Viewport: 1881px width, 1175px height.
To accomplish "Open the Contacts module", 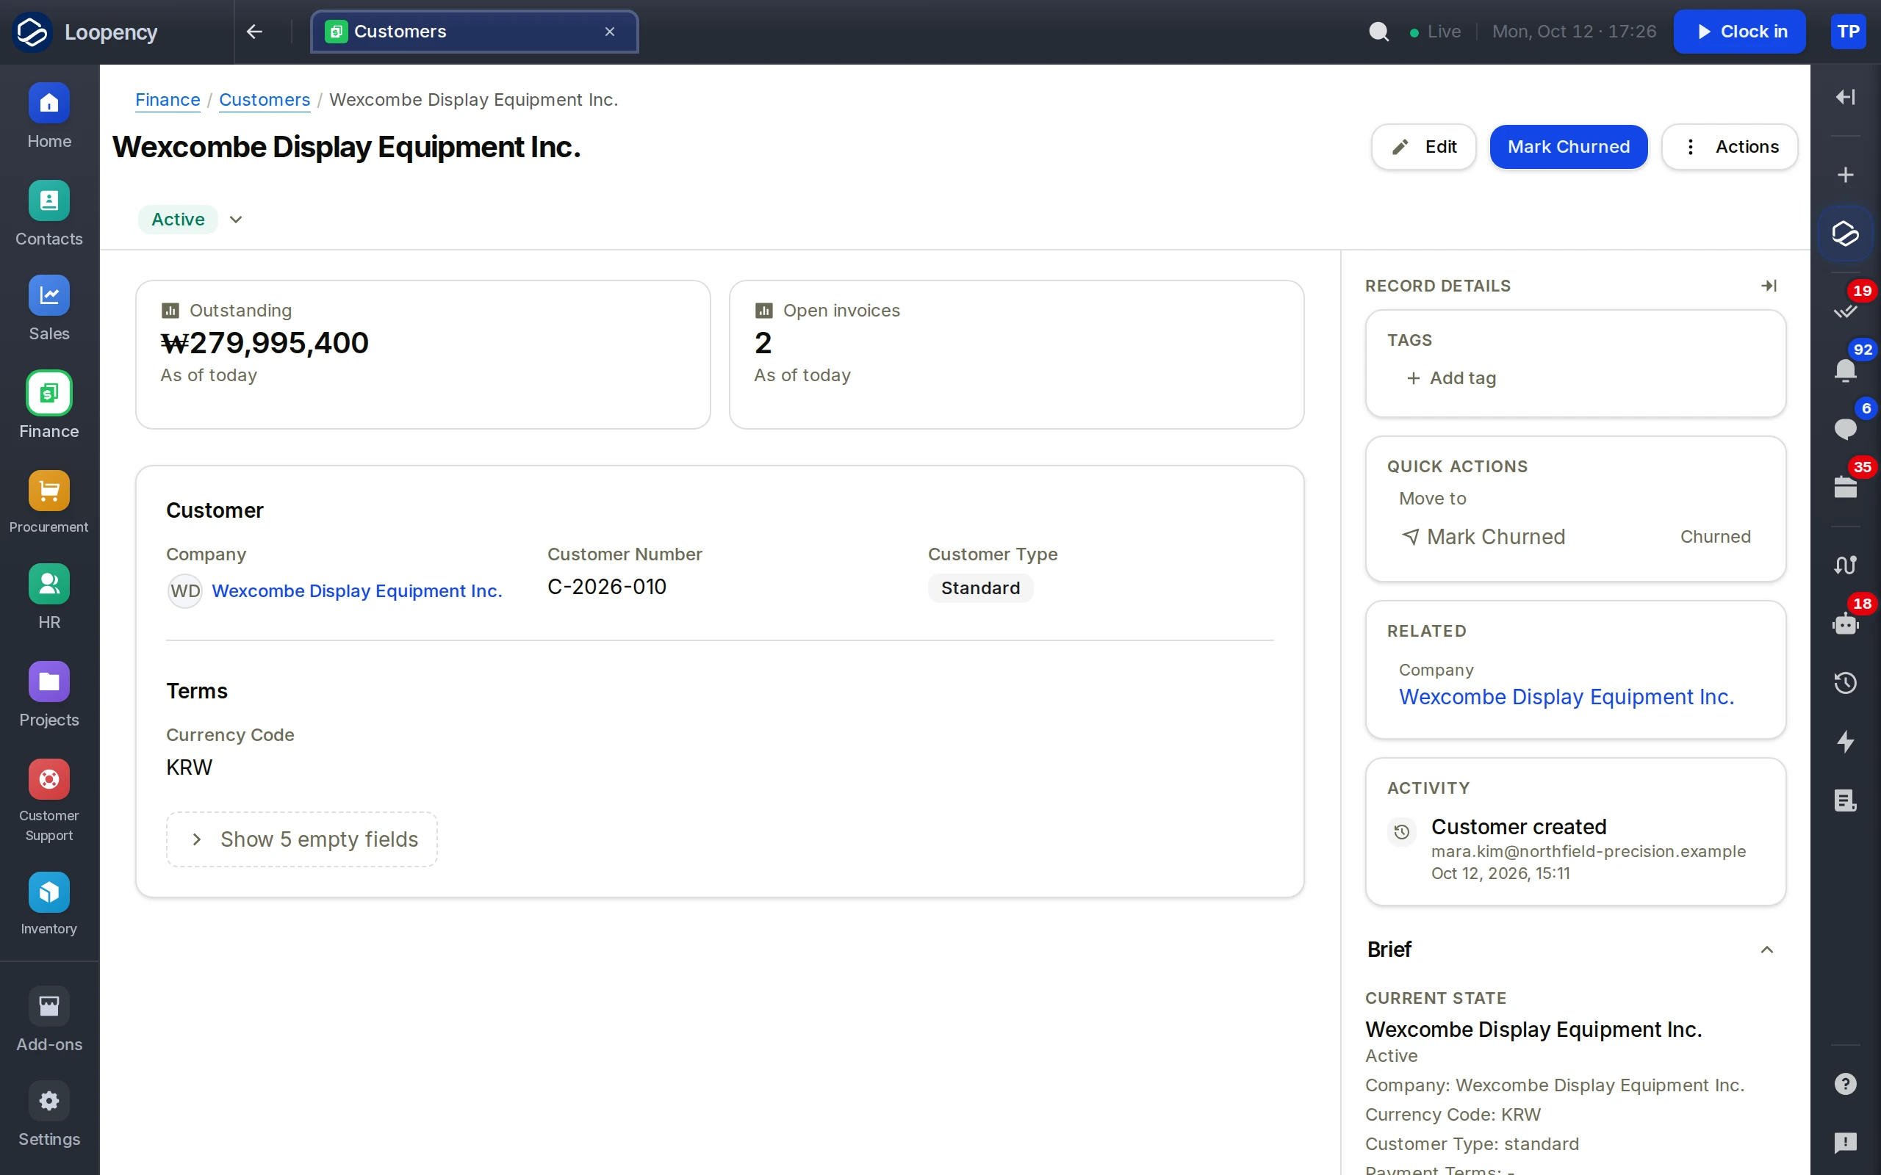I will (x=49, y=214).
